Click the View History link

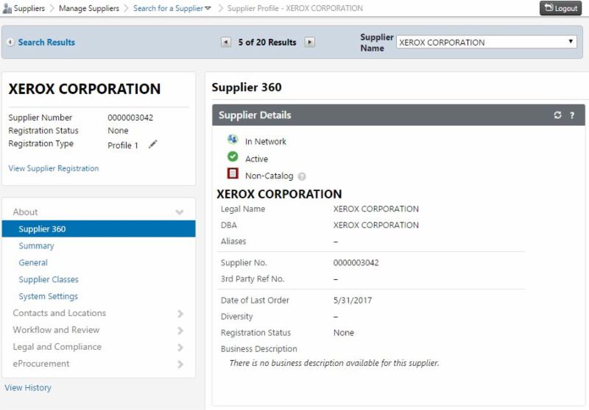click(x=28, y=387)
